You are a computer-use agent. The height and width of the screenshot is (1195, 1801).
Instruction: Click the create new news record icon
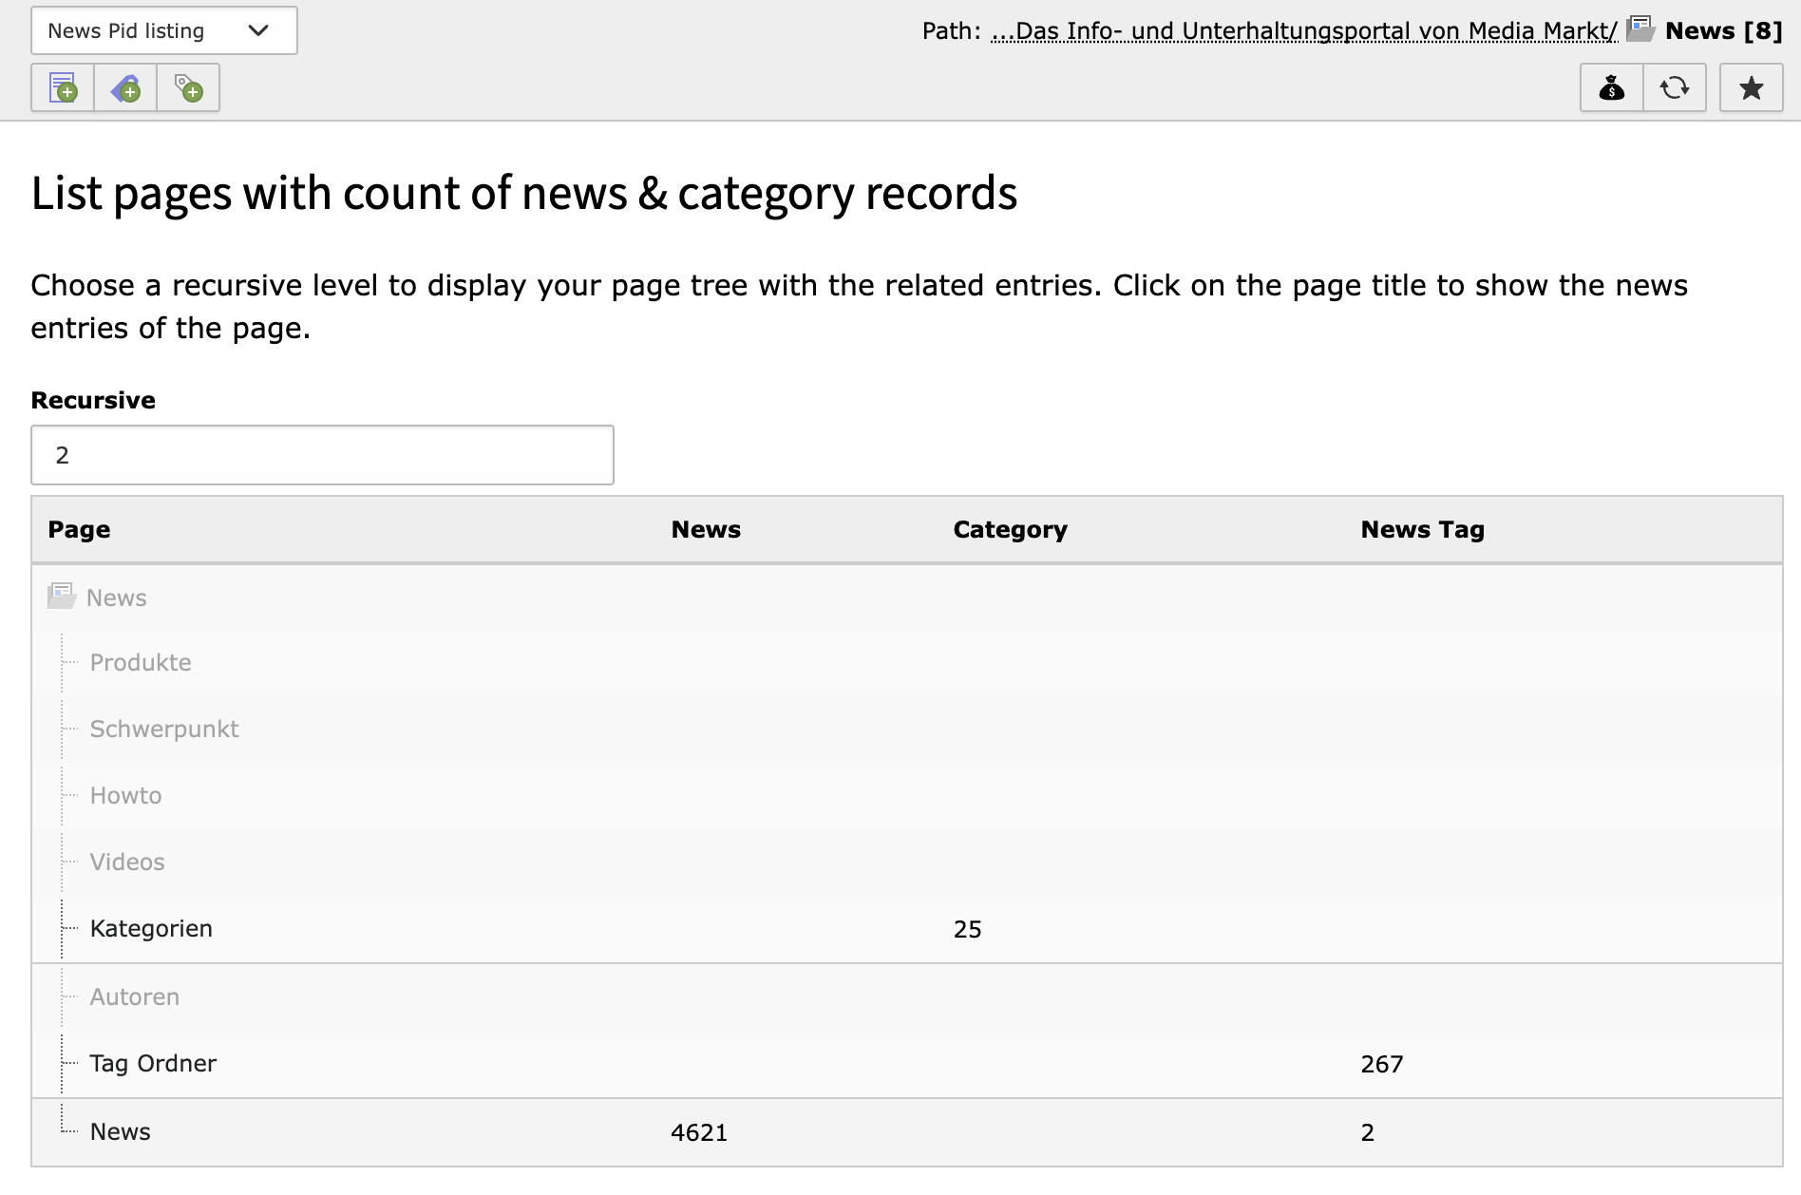click(x=63, y=88)
